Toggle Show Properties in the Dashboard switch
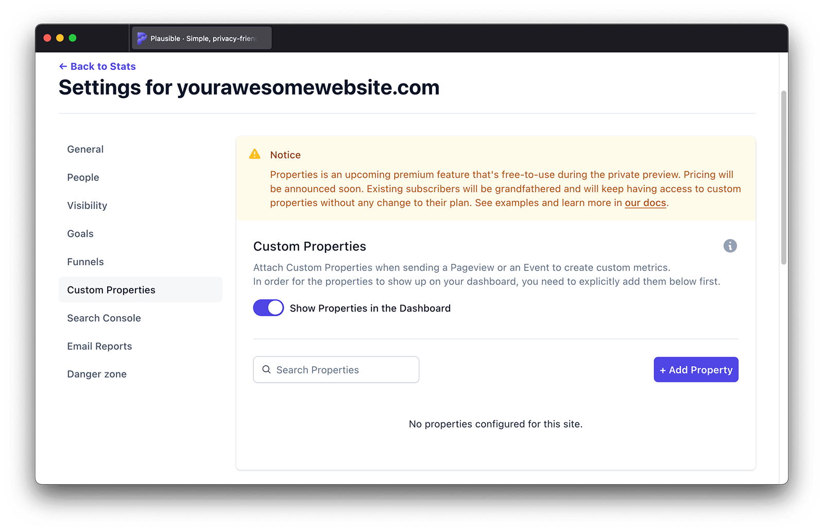 (268, 308)
